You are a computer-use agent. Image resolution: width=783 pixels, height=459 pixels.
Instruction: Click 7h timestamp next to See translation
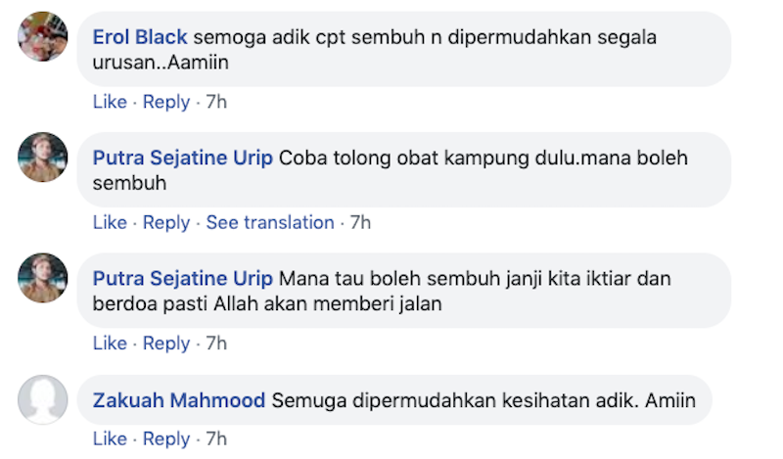pyautogui.click(x=360, y=222)
